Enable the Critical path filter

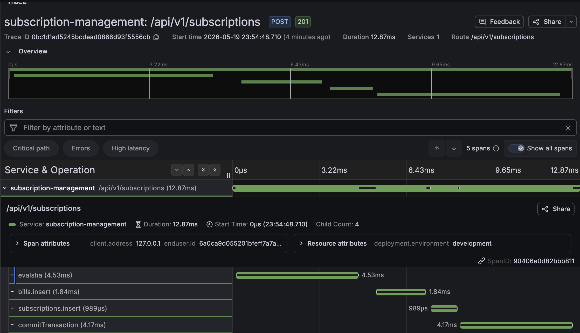[x=31, y=148]
